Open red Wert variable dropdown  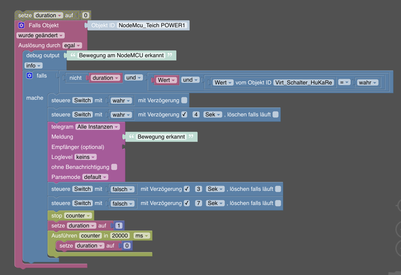click(x=166, y=80)
